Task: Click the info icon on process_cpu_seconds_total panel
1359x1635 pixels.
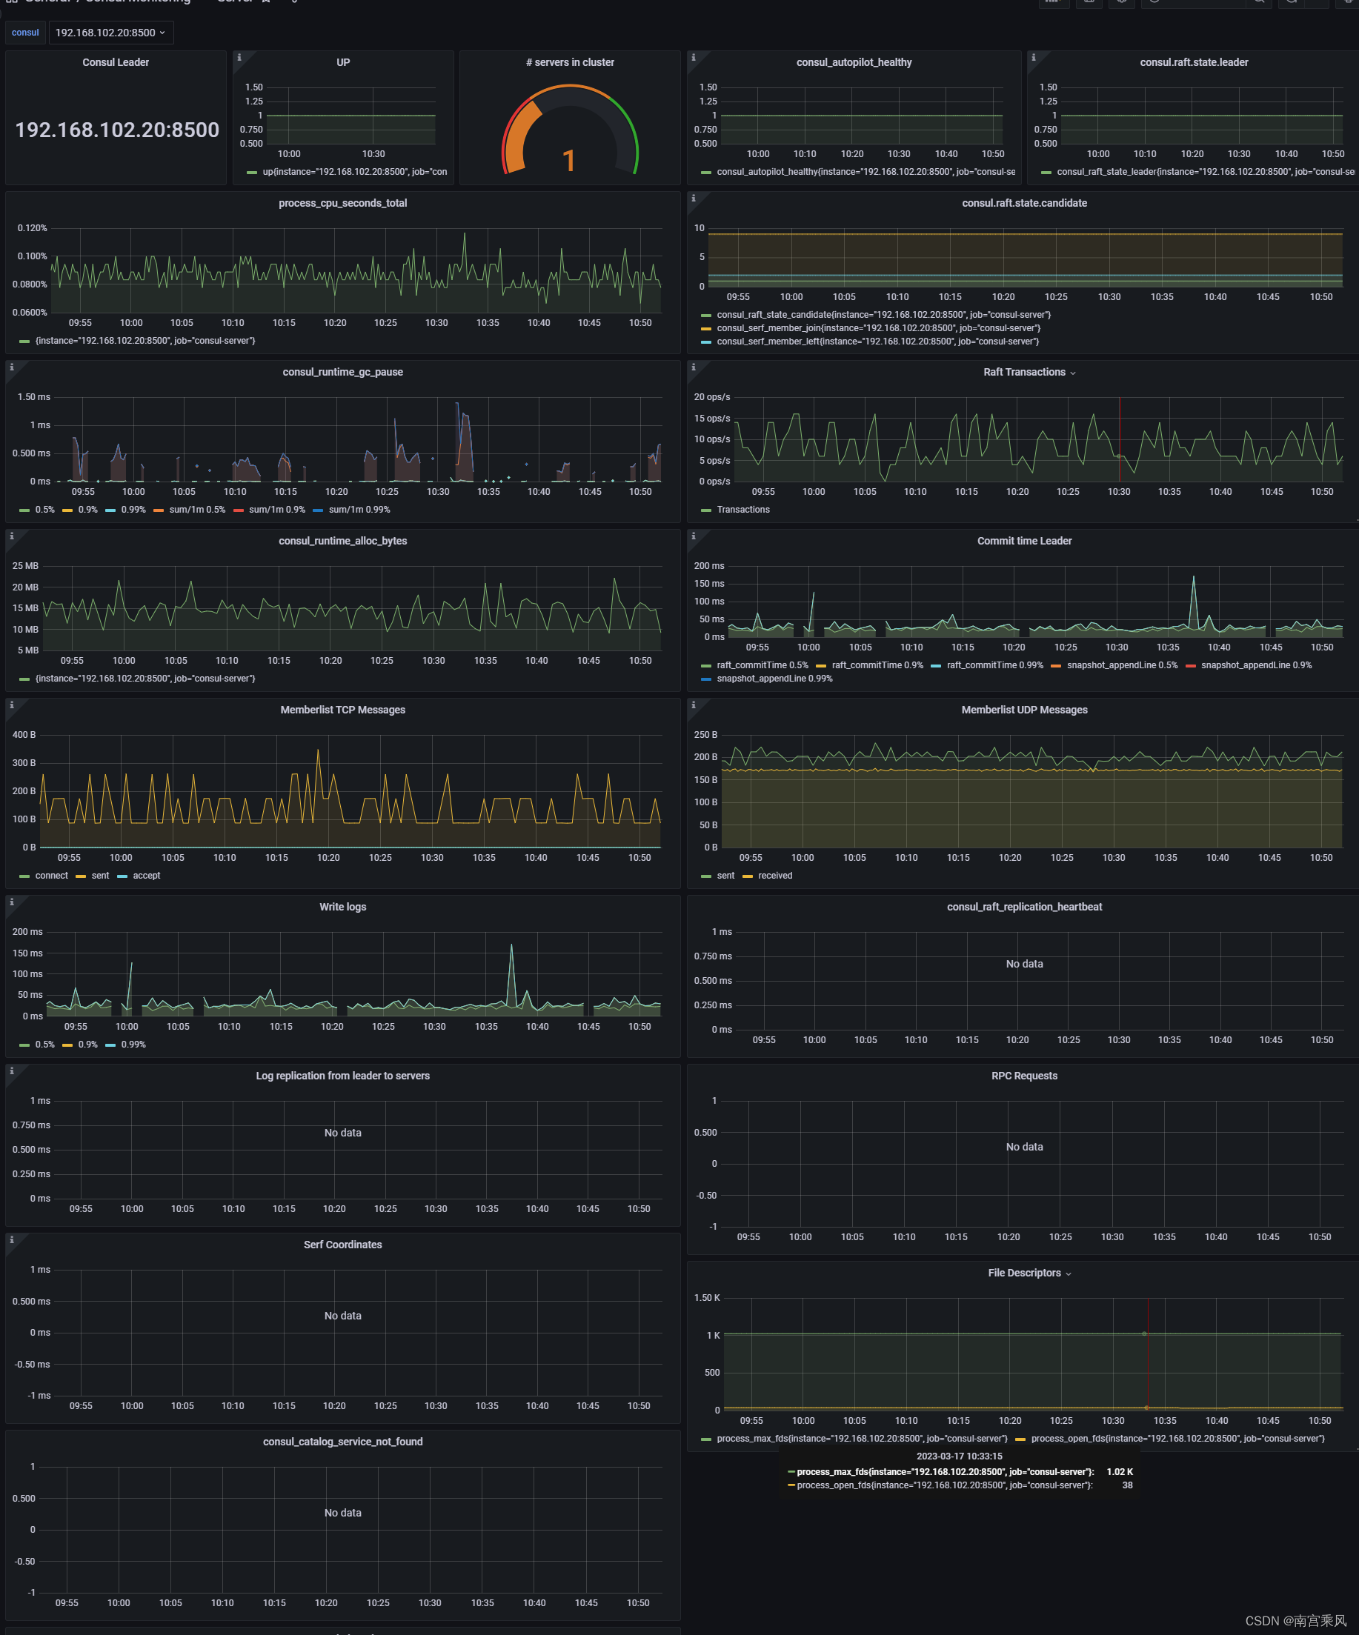Action: 12,198
